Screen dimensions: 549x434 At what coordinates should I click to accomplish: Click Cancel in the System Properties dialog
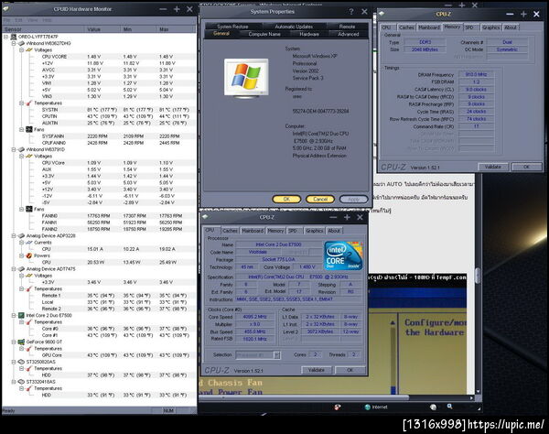(320, 199)
